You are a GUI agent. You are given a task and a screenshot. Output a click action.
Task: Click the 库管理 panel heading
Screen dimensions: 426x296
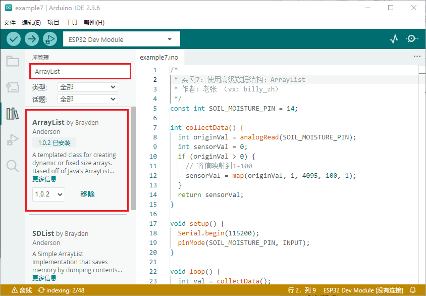click(x=40, y=58)
